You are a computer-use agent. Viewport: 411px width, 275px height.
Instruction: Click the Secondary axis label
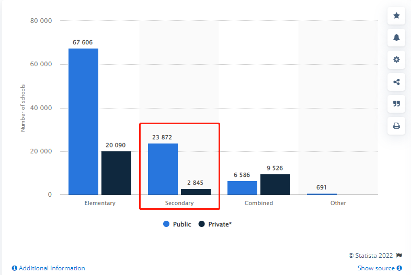179,203
